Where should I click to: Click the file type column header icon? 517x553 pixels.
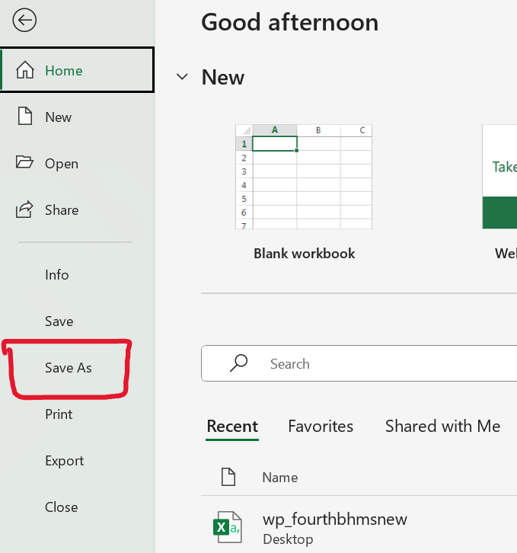(227, 478)
